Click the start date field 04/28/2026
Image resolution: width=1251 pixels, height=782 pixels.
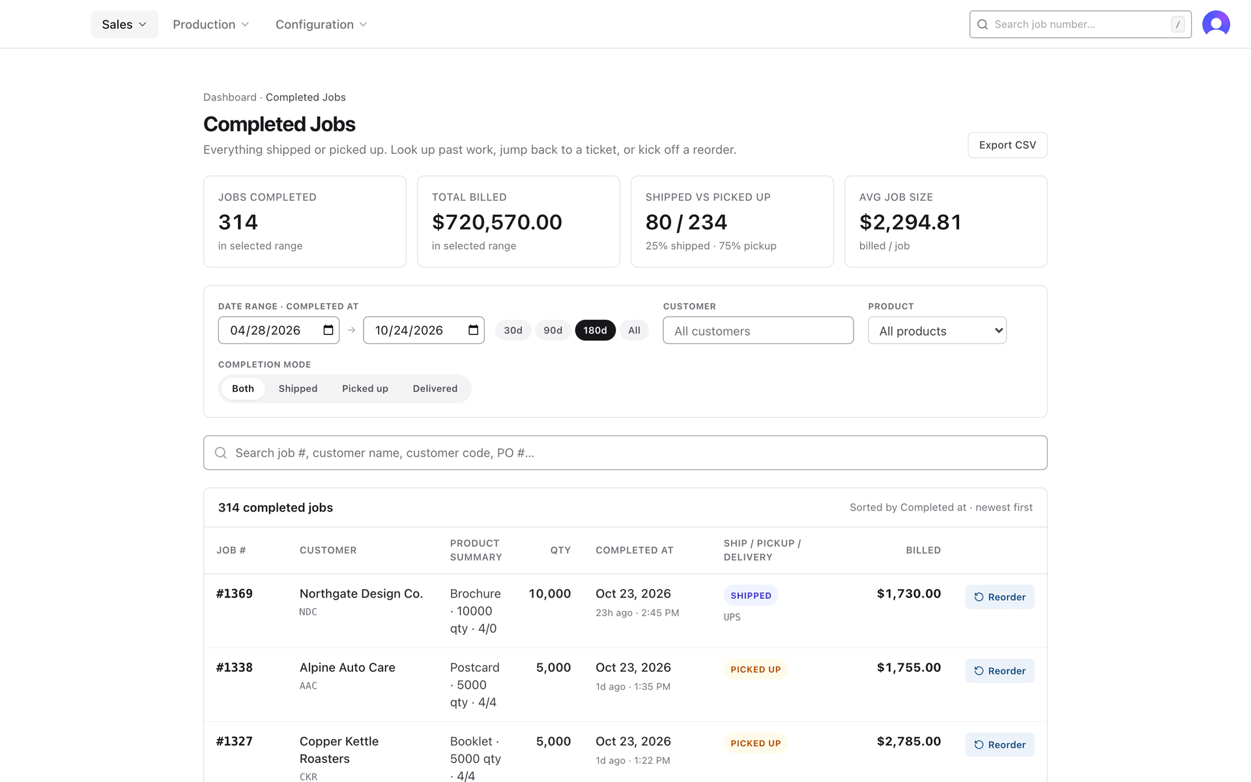278,330
